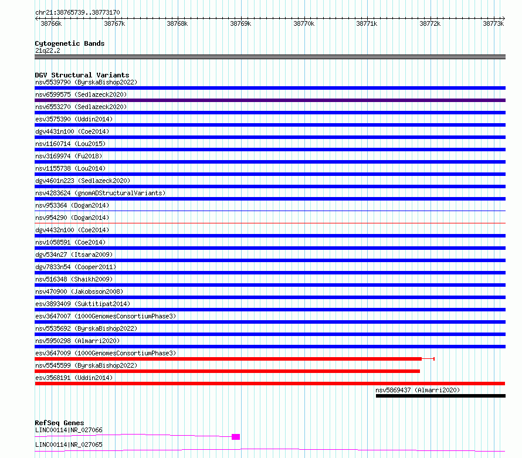Viewport: 522px width, 458px height.
Task: Click the 38770k ruler tick label
Action: [304, 23]
